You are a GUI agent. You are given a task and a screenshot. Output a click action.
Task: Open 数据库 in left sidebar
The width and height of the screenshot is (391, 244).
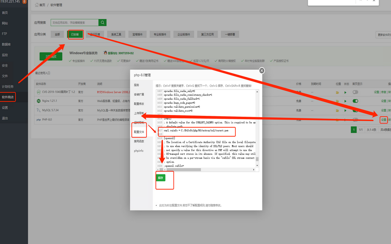point(6,44)
